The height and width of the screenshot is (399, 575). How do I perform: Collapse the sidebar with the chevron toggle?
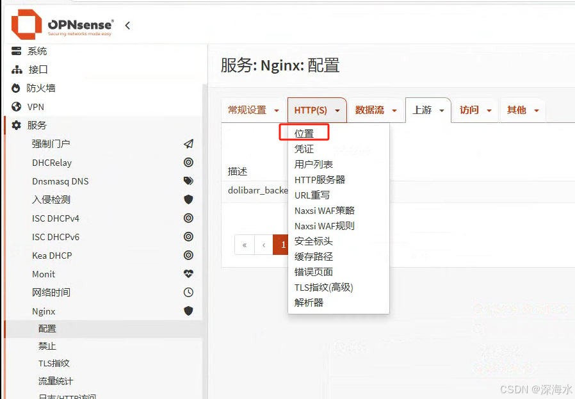click(x=127, y=26)
